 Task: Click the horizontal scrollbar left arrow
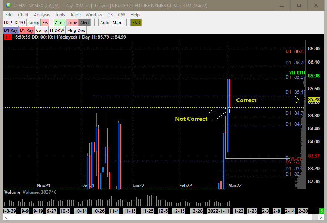pos(6,217)
